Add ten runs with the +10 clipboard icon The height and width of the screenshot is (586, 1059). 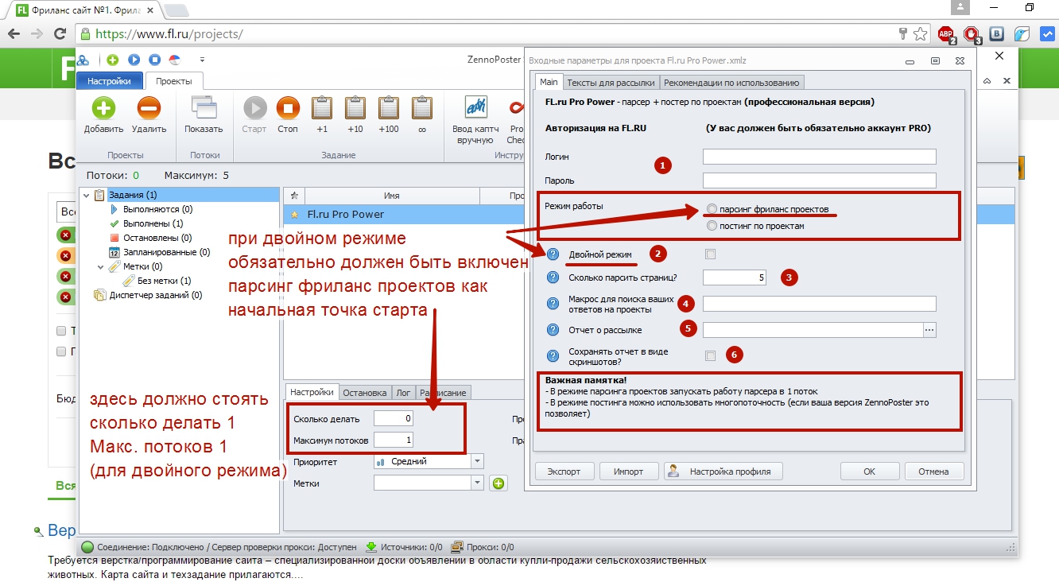(355, 108)
